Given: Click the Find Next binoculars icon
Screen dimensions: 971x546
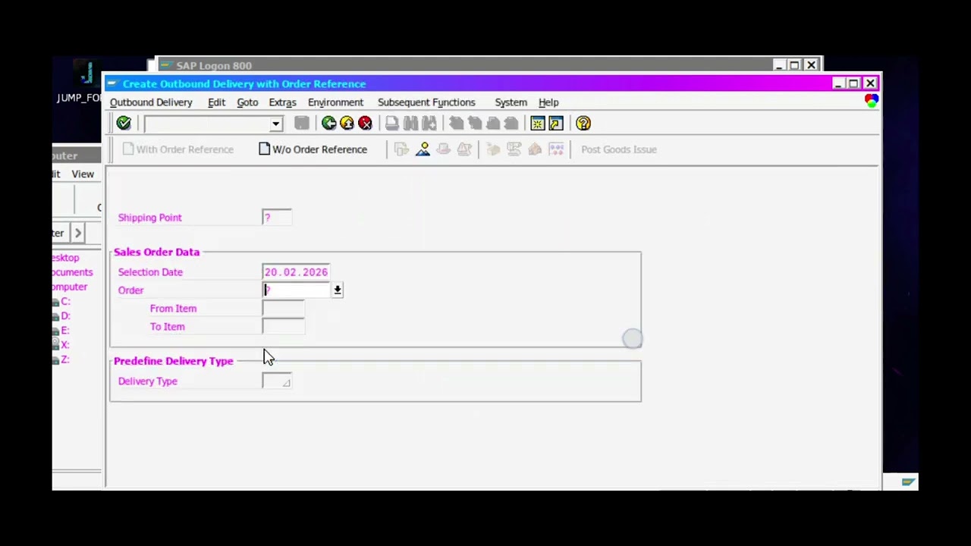Looking at the screenshot, I should click(x=429, y=123).
